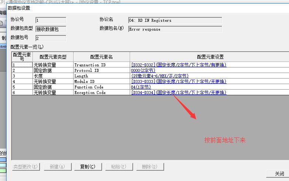Select the row 3 number cell
The width and height of the screenshot is (289, 181).
[x=22, y=76]
